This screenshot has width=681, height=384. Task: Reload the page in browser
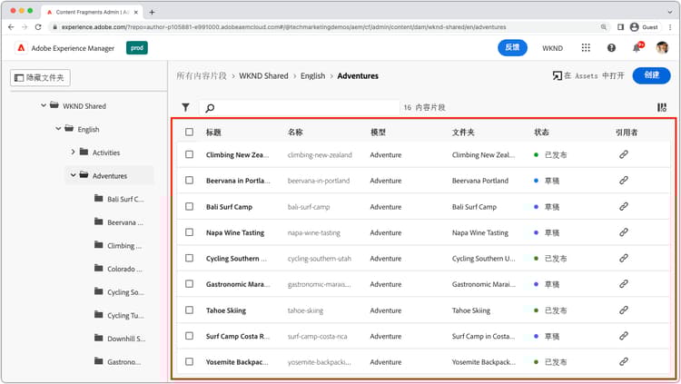(x=38, y=27)
